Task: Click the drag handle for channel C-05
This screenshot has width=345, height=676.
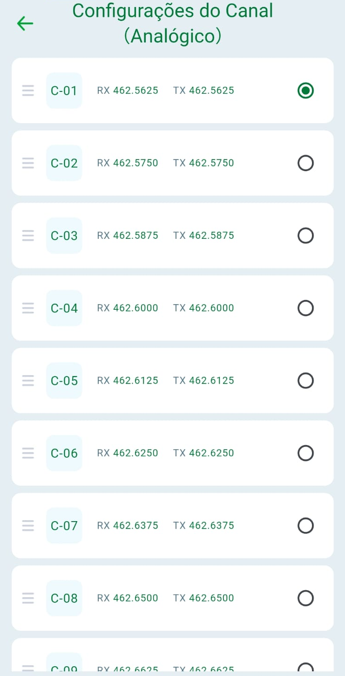Action: click(x=28, y=381)
